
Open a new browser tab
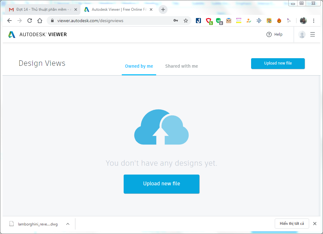pos(163,9)
